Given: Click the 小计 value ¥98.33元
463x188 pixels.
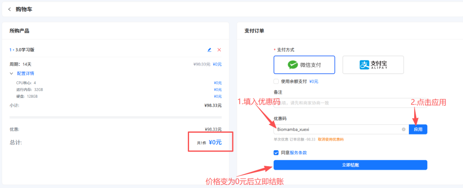Looking at the screenshot, I should click(213, 105).
